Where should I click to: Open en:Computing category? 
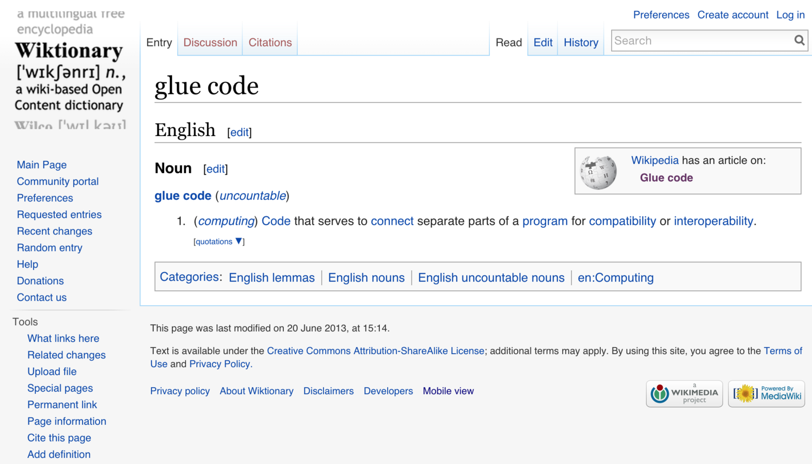pos(615,278)
